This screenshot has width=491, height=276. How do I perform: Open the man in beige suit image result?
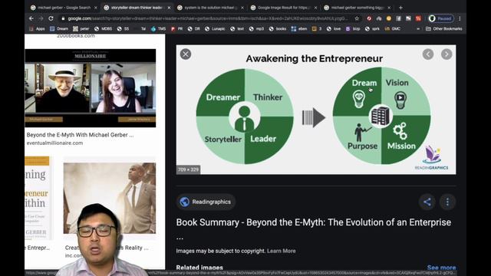(109, 198)
